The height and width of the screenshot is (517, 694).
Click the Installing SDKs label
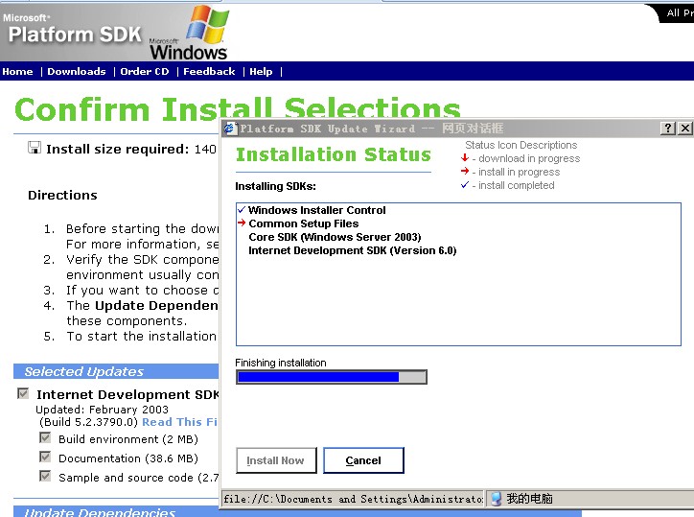coord(275,186)
